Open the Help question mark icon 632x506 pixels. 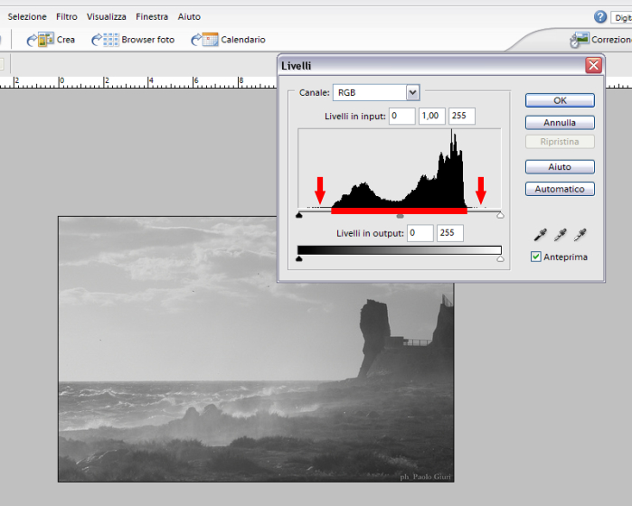[x=600, y=17]
